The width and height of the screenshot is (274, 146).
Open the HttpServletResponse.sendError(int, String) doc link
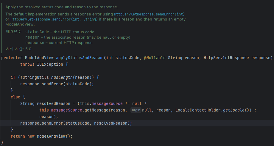click(x=54, y=19)
